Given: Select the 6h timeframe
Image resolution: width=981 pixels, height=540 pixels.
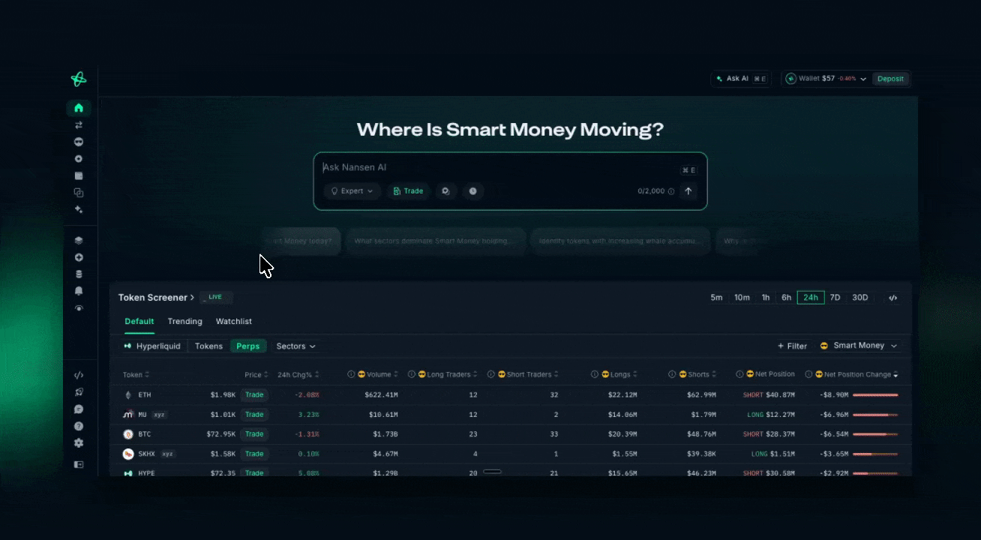Looking at the screenshot, I should (786, 298).
